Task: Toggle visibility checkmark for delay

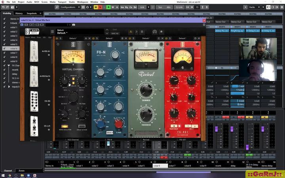Action: pyautogui.click(x=4, y=74)
